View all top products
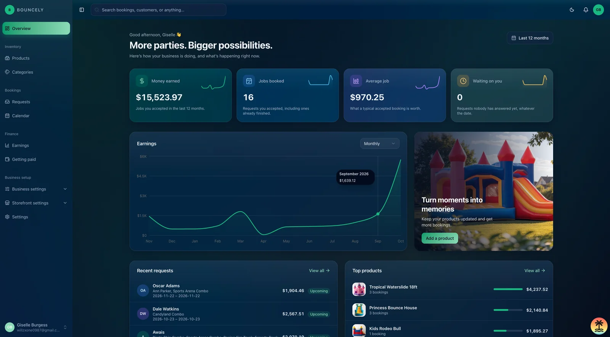 click(x=535, y=271)
